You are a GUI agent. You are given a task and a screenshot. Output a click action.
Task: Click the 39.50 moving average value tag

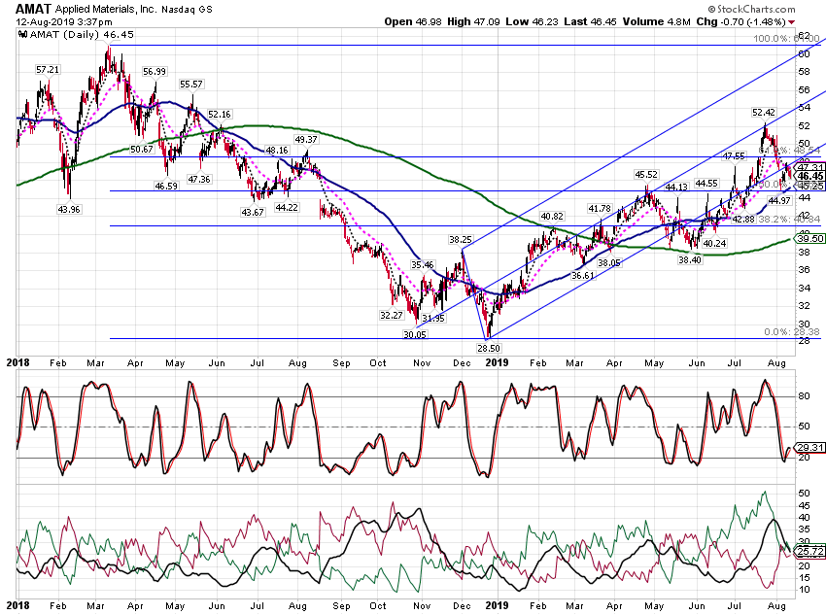pyautogui.click(x=810, y=239)
